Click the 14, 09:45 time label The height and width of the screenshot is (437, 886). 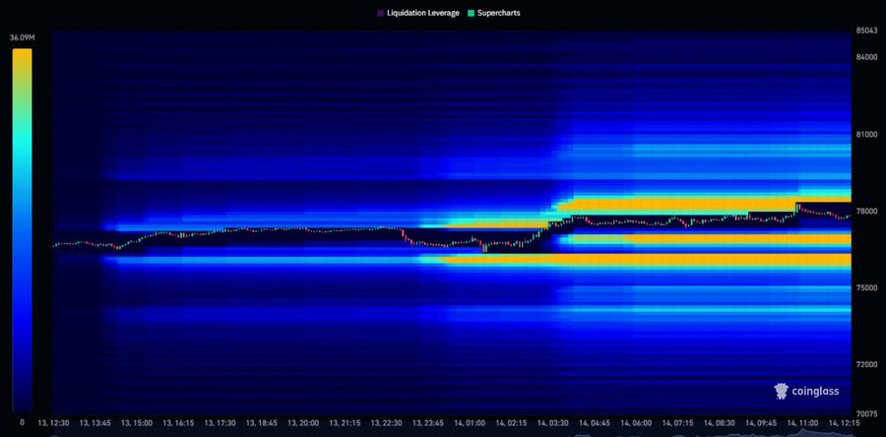tap(761, 423)
